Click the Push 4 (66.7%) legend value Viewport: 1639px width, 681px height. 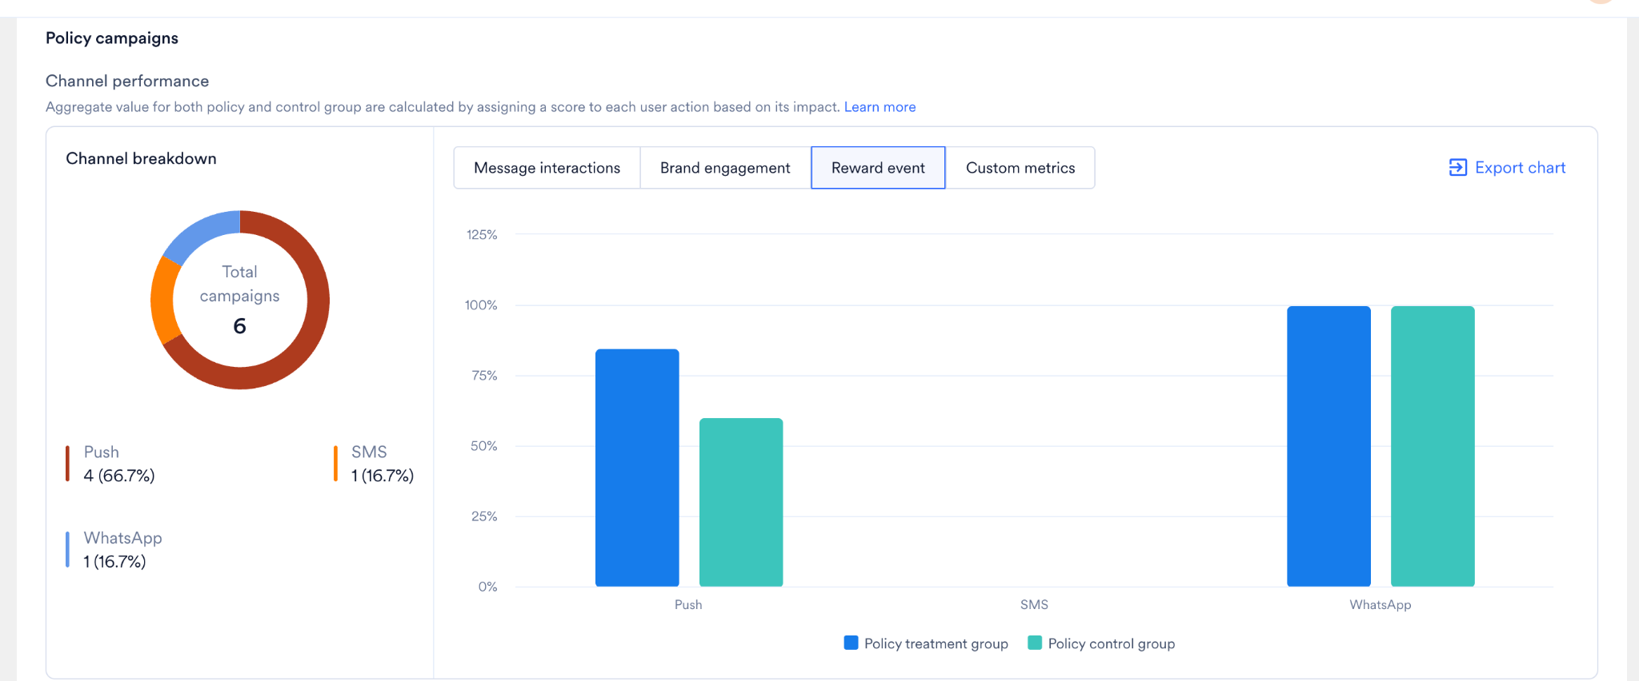119,476
